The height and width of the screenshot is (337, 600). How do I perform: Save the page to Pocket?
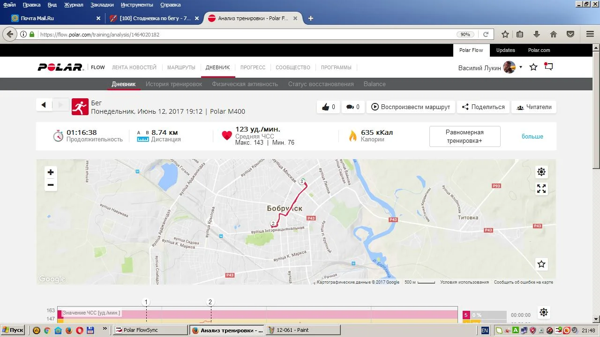click(570, 34)
